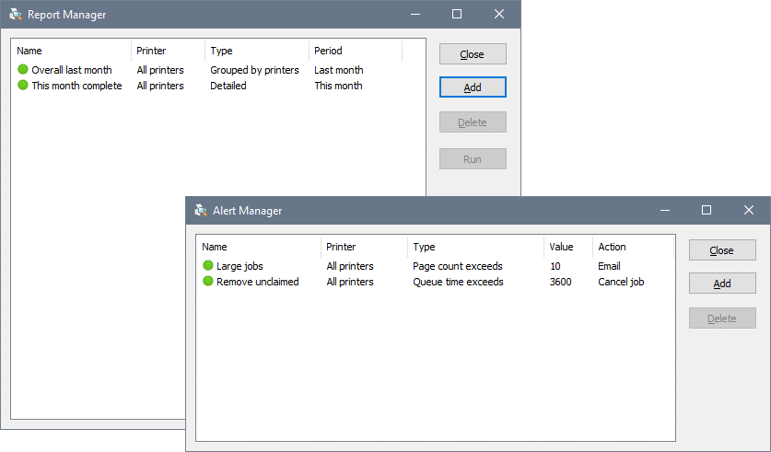The width and height of the screenshot is (771, 452).
Task: Click Add button in Alert Manager
Action: [722, 283]
